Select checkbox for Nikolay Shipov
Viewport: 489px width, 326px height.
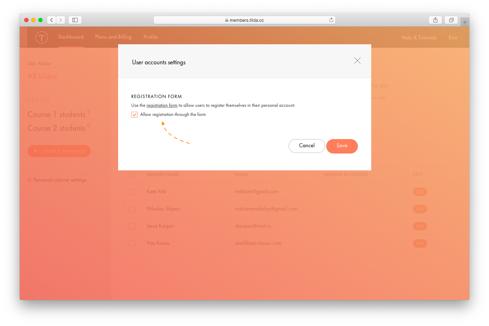[132, 209]
